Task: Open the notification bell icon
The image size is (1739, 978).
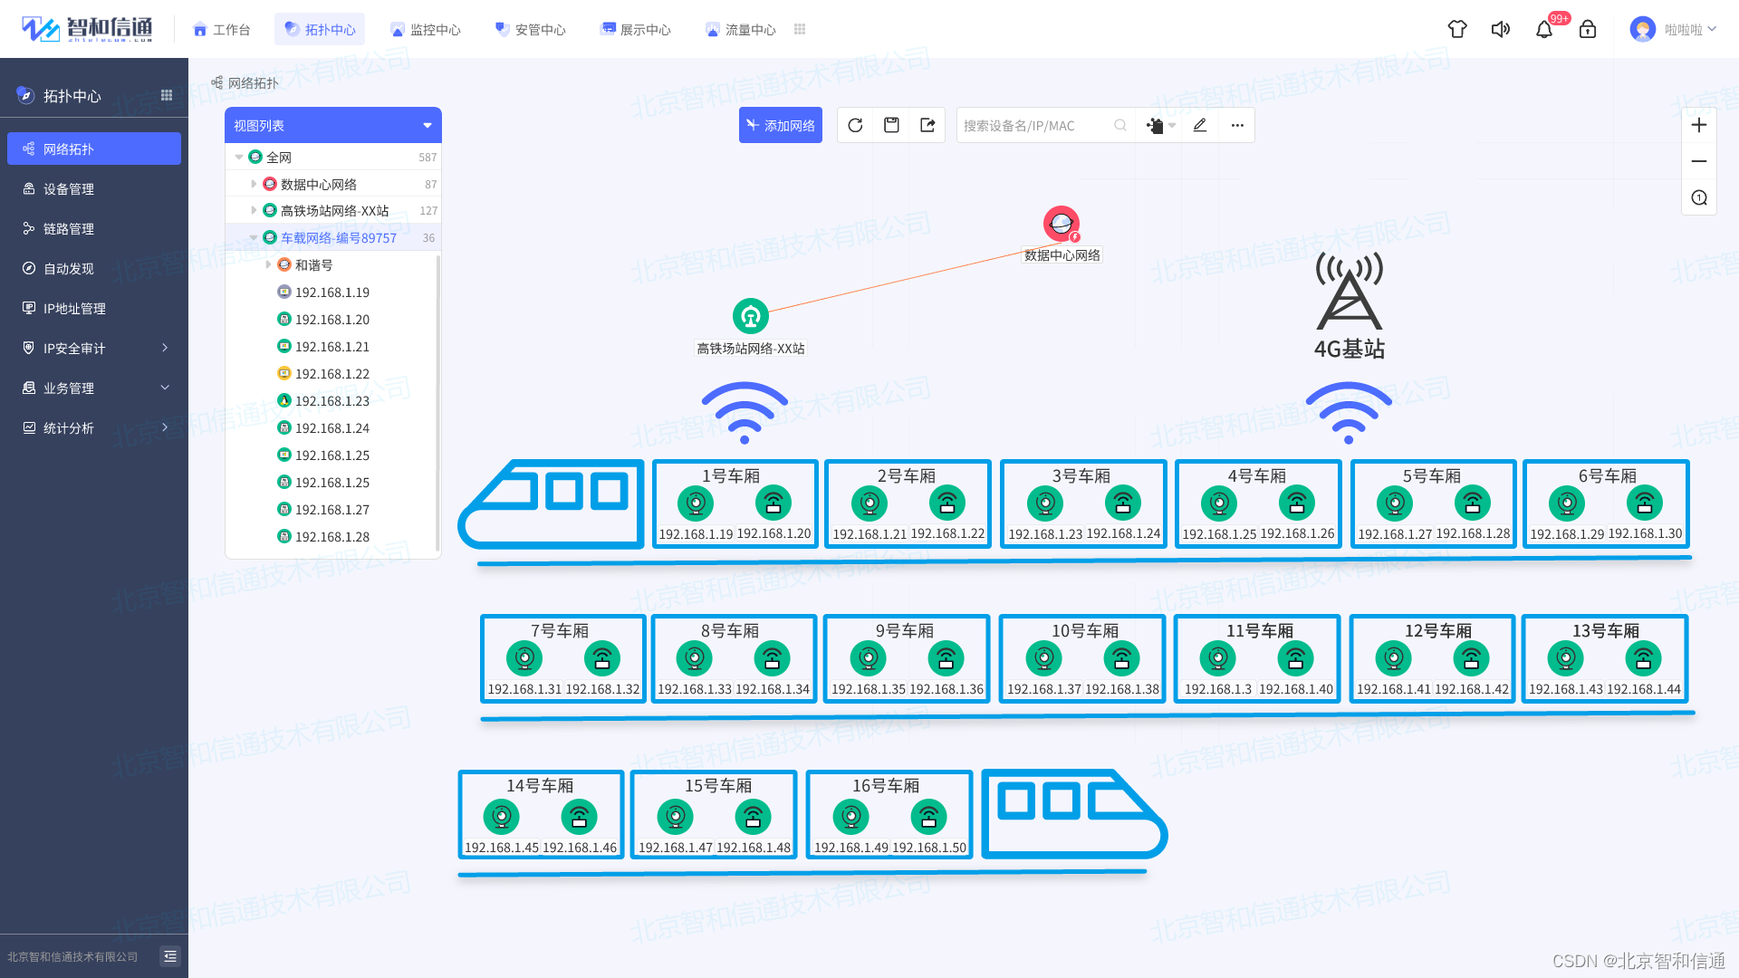Action: click(x=1544, y=30)
